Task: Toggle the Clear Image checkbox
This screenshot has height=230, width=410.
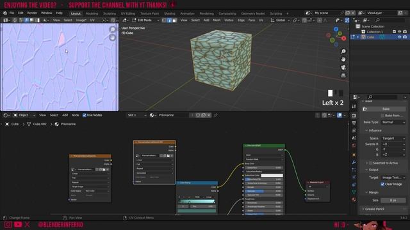Action: (x=382, y=184)
